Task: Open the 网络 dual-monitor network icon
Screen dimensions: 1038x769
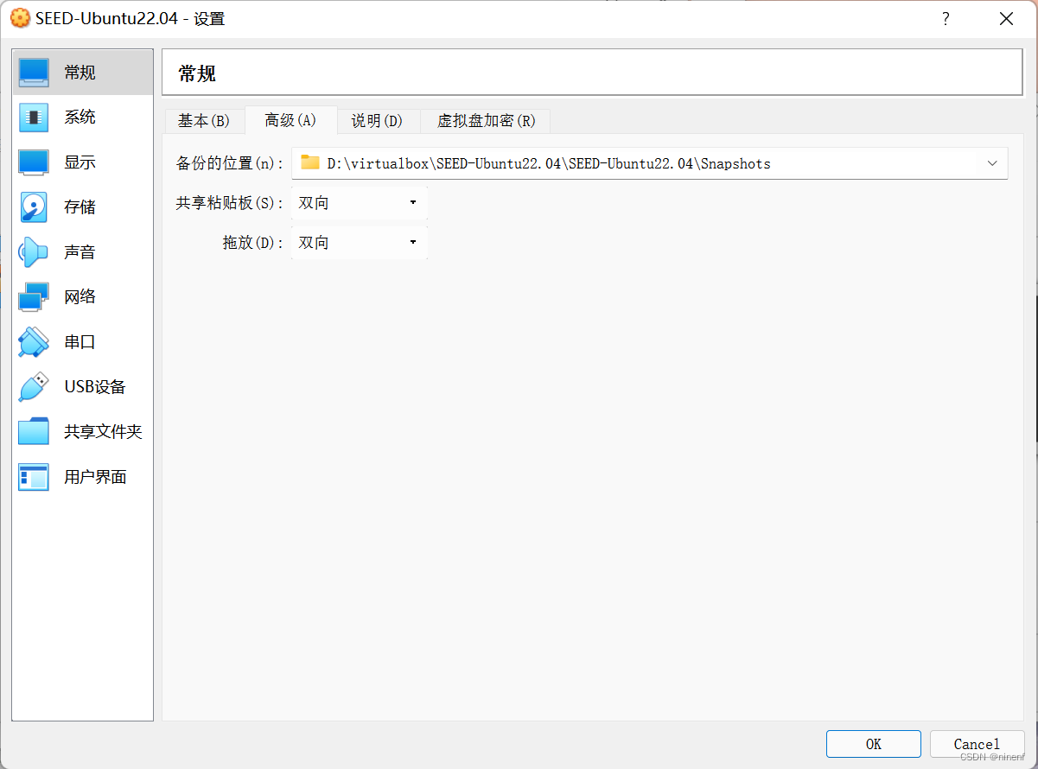Action: point(34,297)
